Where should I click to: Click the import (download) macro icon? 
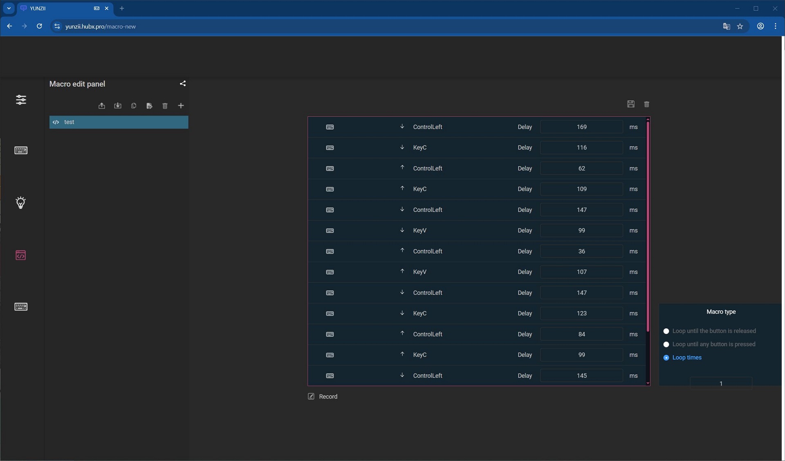click(118, 106)
